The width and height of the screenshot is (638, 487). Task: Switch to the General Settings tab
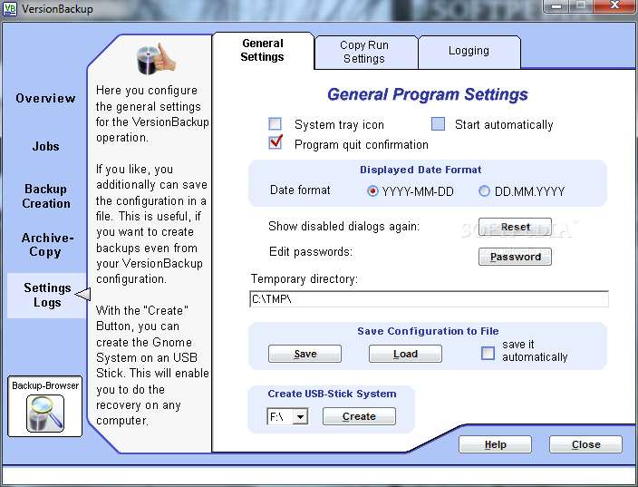point(263,50)
